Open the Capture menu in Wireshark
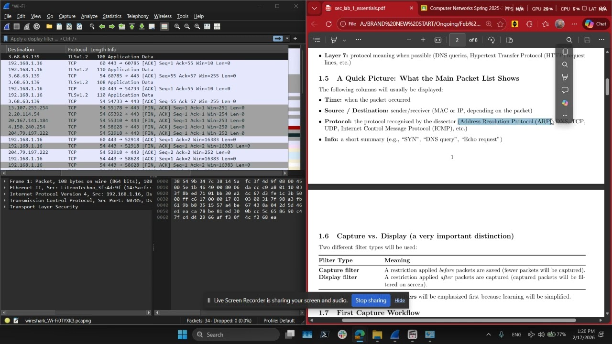612x344 pixels. tap(67, 16)
